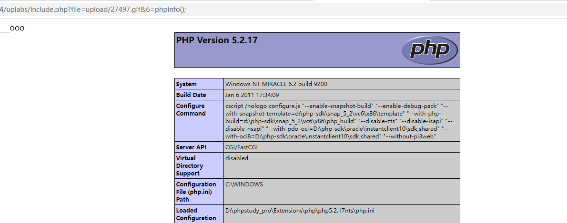Click the browser address bar URL

tap(93, 10)
